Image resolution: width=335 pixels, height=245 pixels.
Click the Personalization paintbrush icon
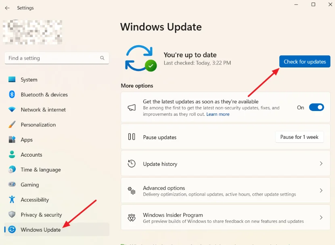click(x=12, y=125)
